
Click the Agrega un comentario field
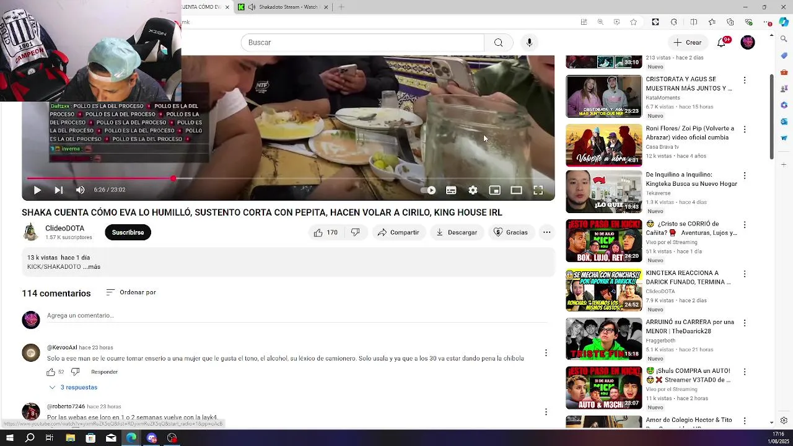[297, 316]
